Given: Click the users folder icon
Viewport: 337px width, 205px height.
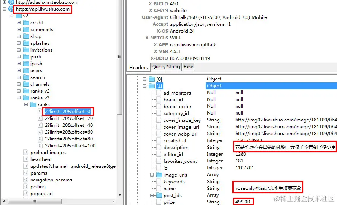Looking at the screenshot, I should (x=26, y=71).
